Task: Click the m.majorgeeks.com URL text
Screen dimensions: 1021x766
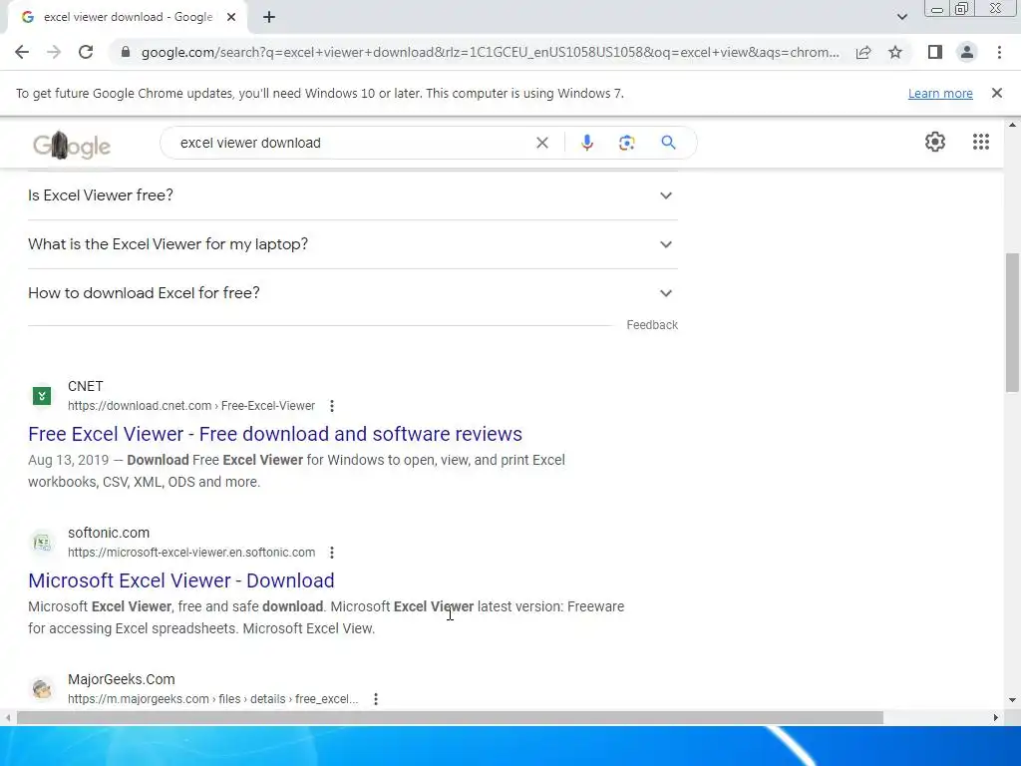Action: click(x=213, y=699)
